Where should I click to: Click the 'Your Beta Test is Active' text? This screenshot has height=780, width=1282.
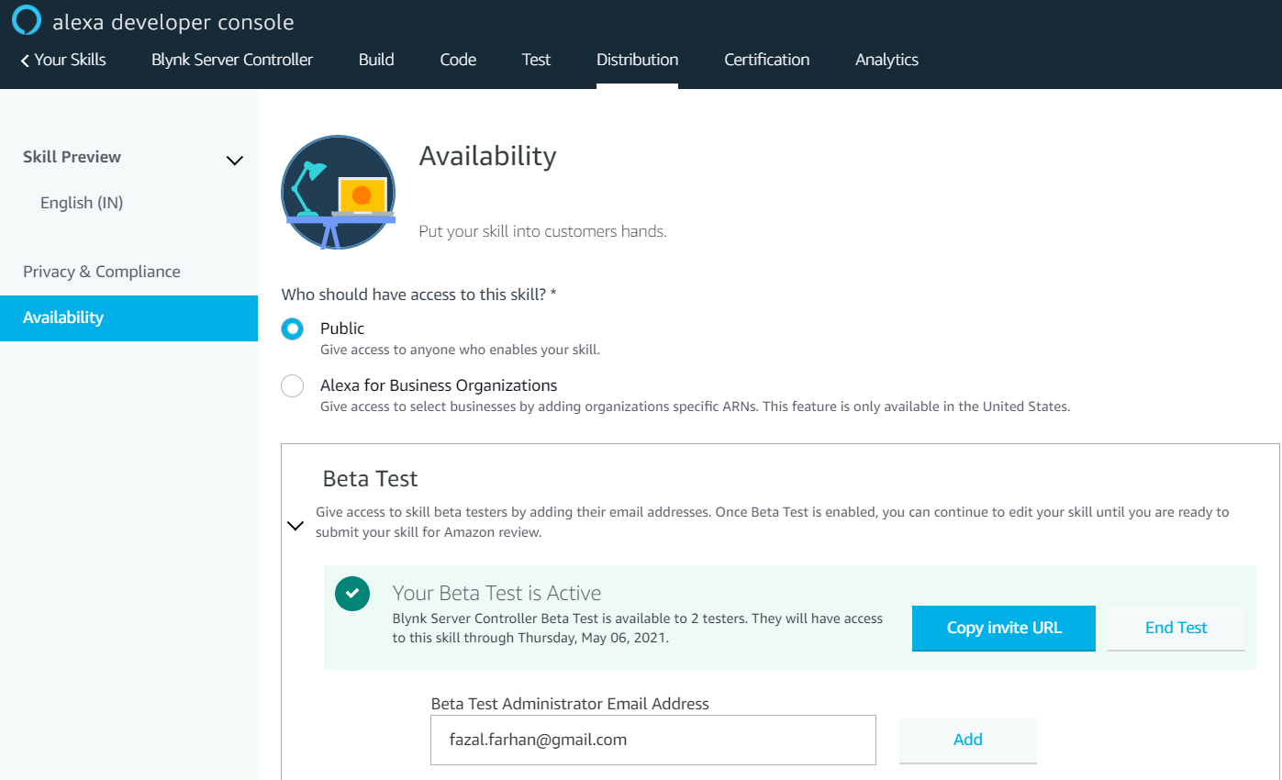[x=496, y=593]
